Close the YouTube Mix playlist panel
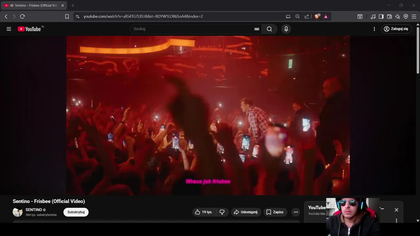This screenshot has height=236, width=420. pyautogui.click(x=396, y=210)
